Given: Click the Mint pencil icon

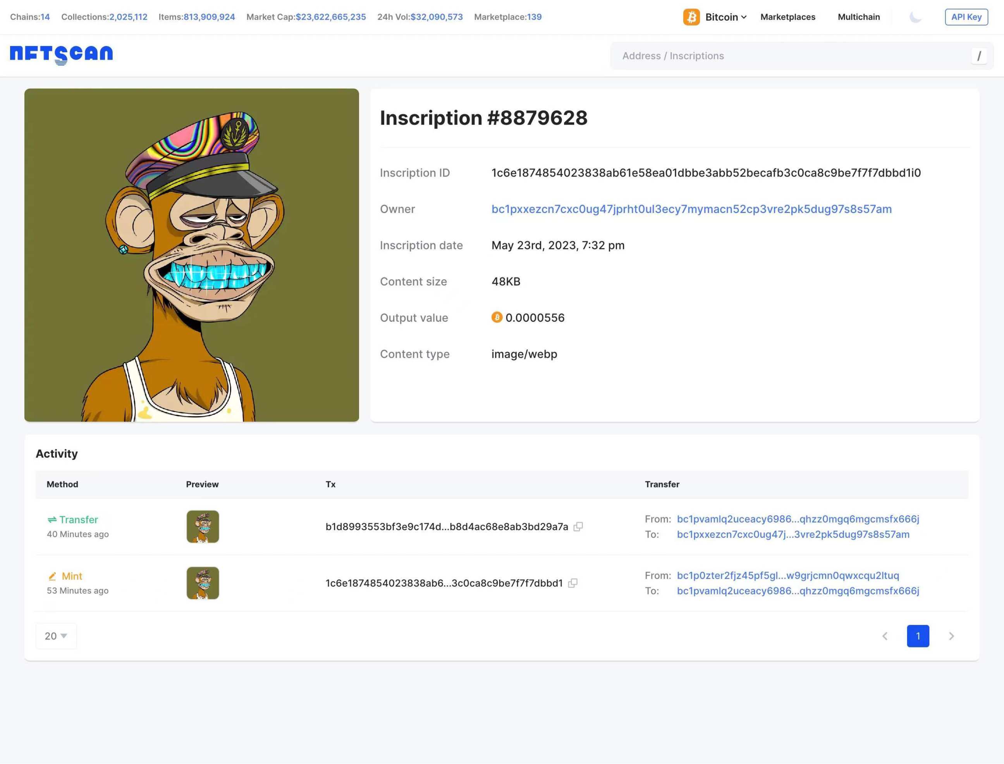Looking at the screenshot, I should (52, 576).
